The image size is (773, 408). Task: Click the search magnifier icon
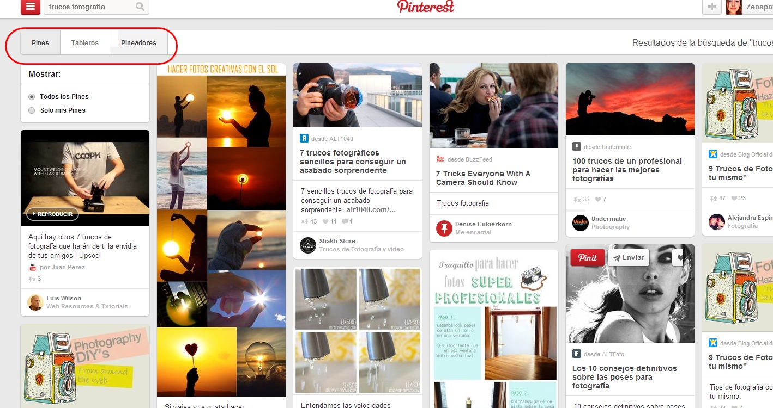point(140,7)
